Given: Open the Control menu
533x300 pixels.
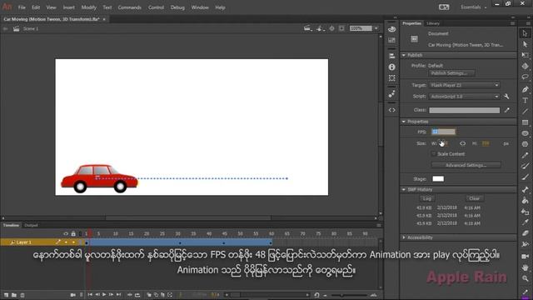Looking at the screenshot, I should 156,7.
